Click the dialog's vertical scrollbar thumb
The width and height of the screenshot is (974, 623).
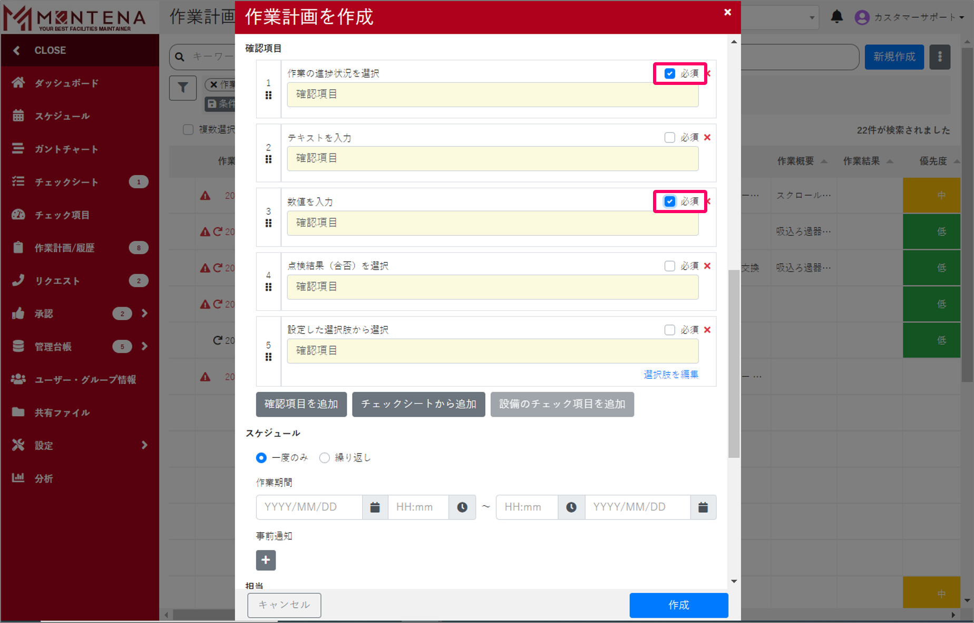(734, 364)
